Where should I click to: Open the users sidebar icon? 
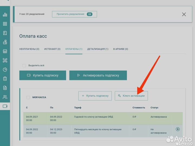click(5, 97)
